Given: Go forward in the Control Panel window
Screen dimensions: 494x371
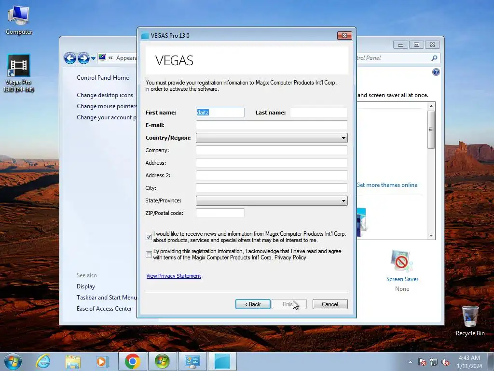Looking at the screenshot, I should tap(83, 58).
